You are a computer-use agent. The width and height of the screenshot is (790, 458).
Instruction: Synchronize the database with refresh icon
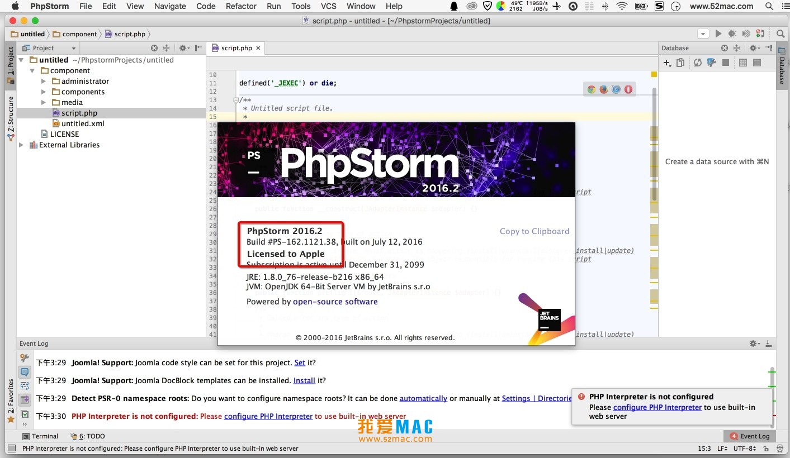(698, 63)
